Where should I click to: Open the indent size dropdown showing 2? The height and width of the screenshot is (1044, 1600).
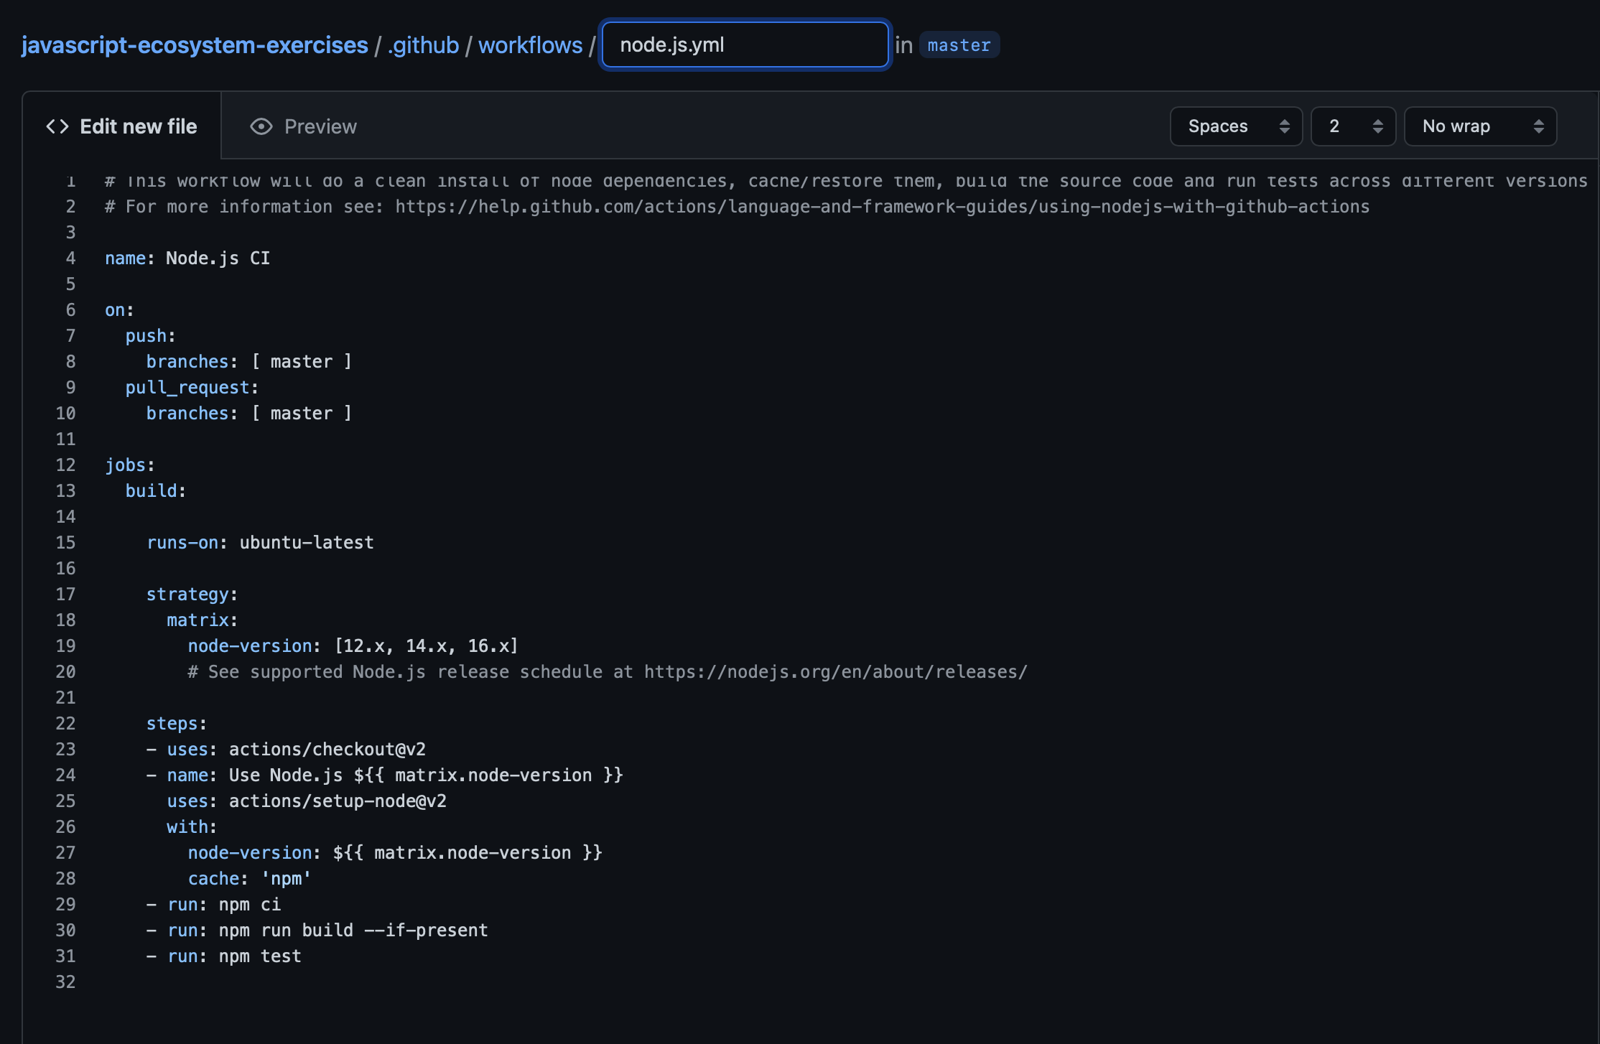click(x=1353, y=126)
